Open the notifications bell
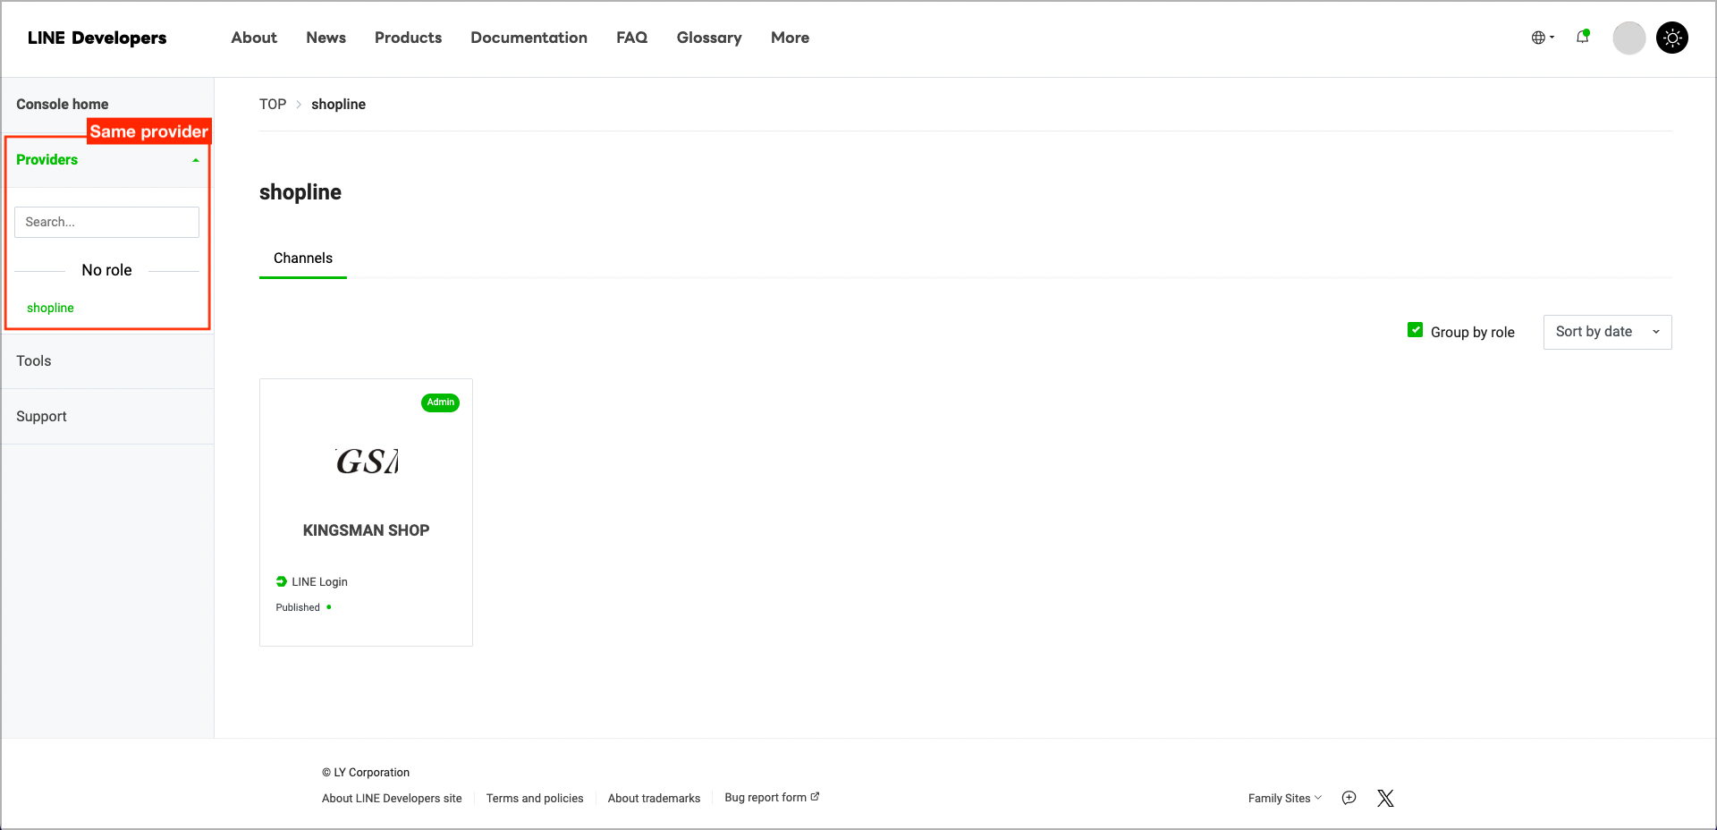The width and height of the screenshot is (1717, 830). (1583, 37)
